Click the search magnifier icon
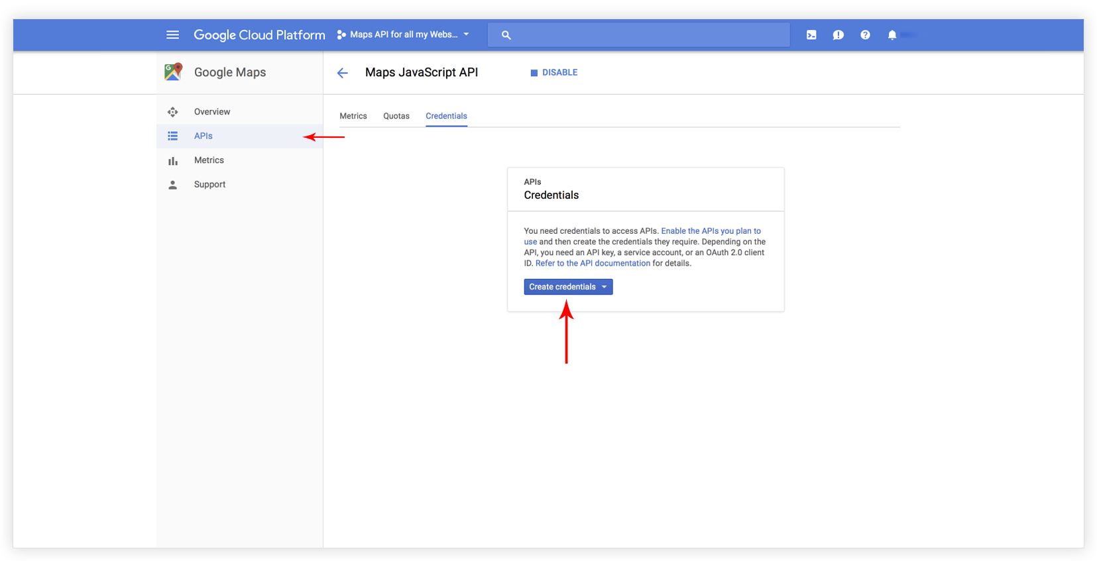This screenshot has width=1097, height=561. pyautogui.click(x=506, y=35)
